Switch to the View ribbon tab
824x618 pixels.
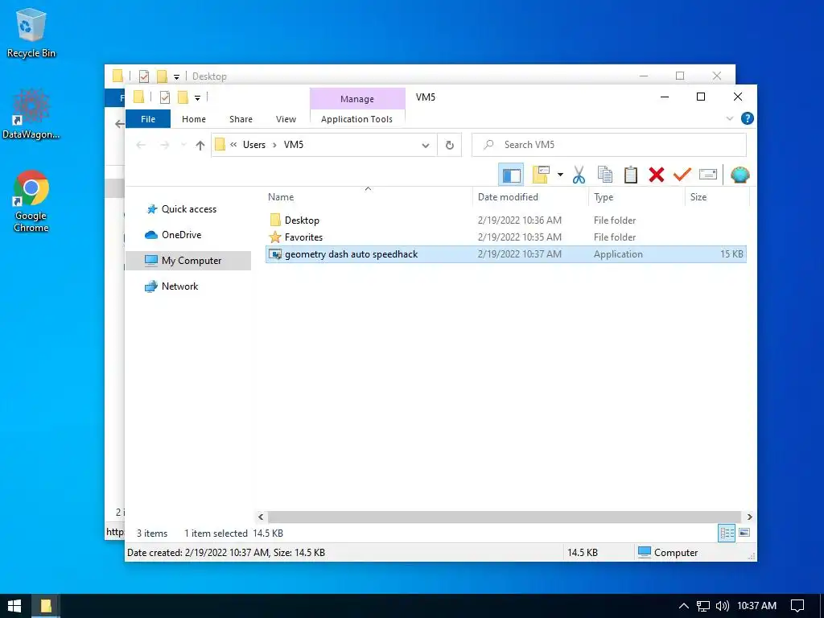click(286, 119)
